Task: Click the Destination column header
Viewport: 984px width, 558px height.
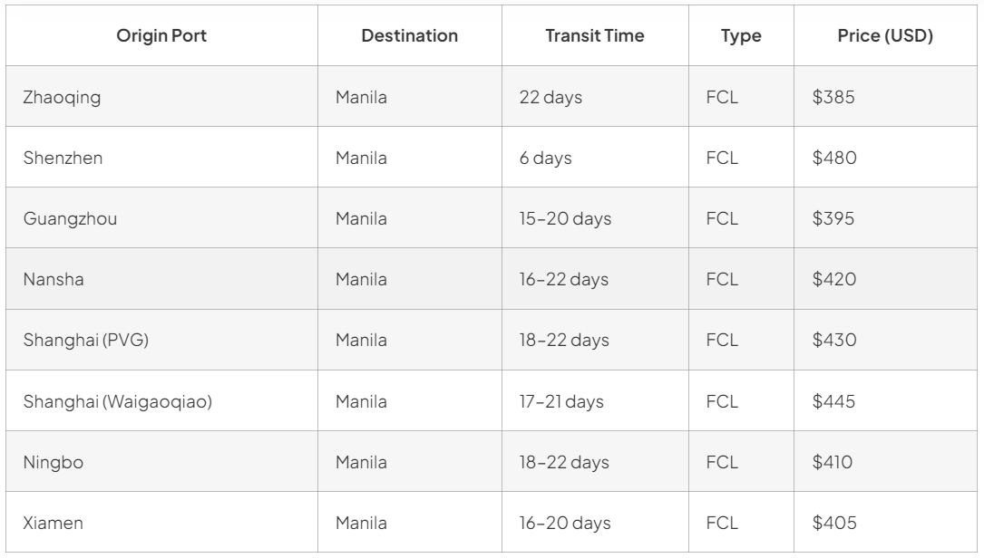Action: [409, 35]
